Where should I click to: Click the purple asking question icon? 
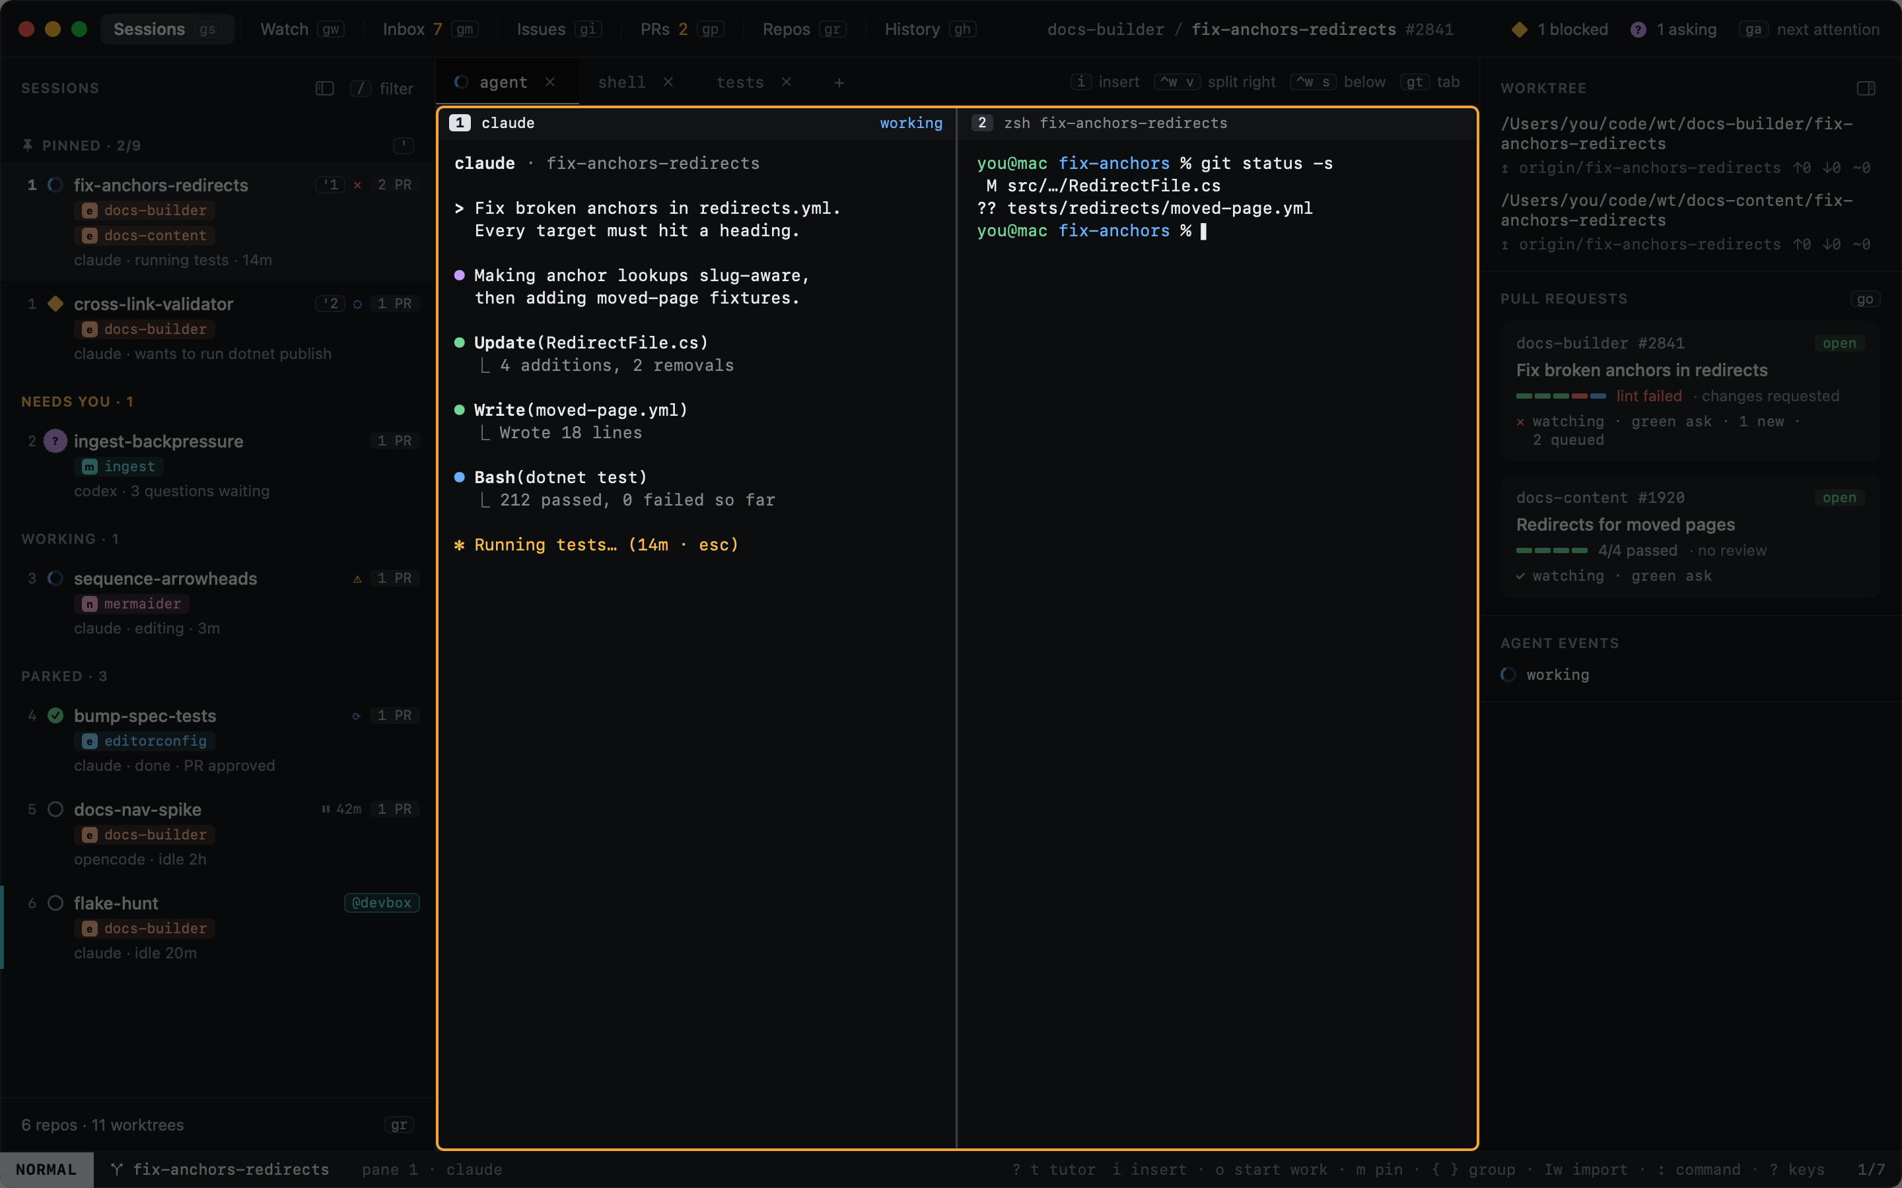point(1638,29)
